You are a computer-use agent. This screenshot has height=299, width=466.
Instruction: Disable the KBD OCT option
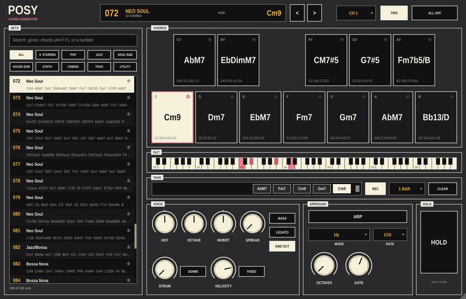coord(282,246)
